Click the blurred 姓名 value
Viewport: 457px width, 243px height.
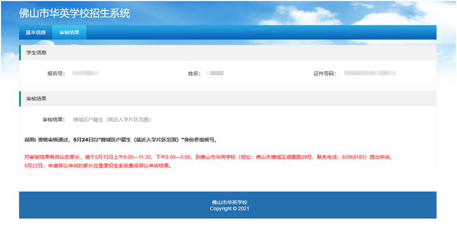[x=215, y=73]
